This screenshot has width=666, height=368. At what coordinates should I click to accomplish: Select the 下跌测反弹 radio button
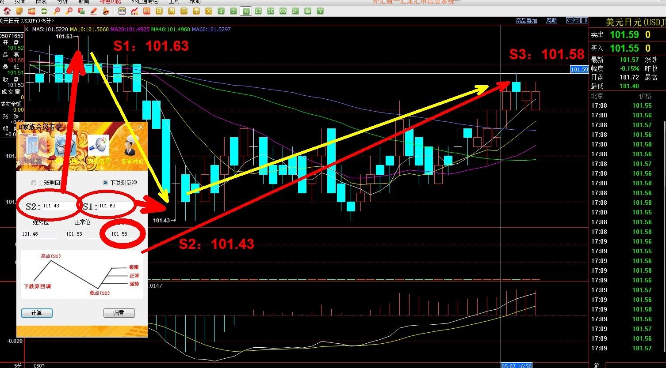click(x=105, y=183)
